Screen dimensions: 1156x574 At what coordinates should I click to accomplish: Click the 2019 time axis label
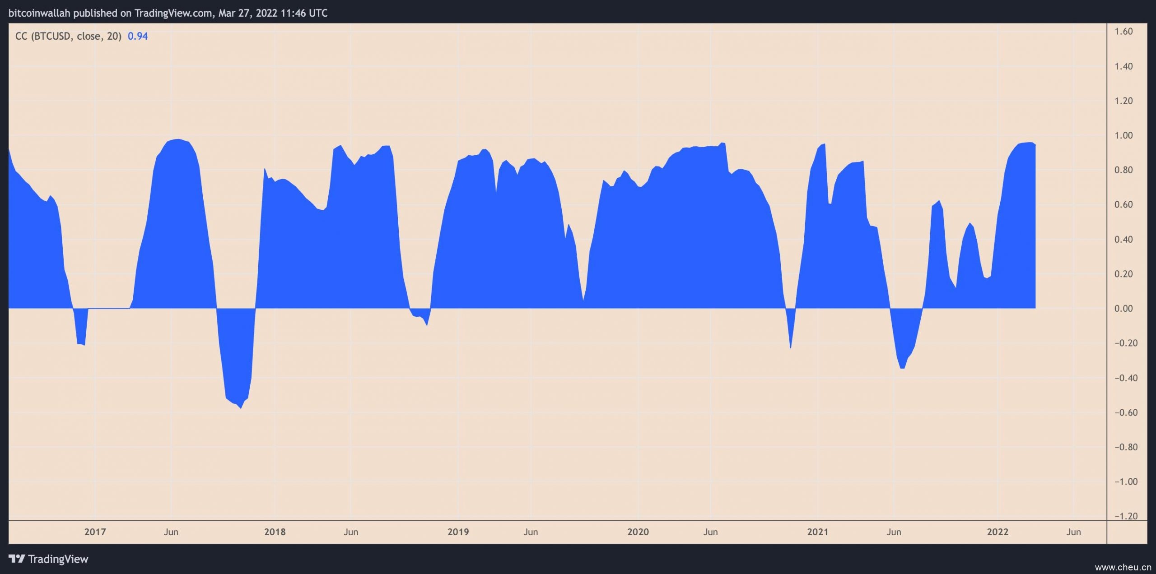(x=458, y=532)
